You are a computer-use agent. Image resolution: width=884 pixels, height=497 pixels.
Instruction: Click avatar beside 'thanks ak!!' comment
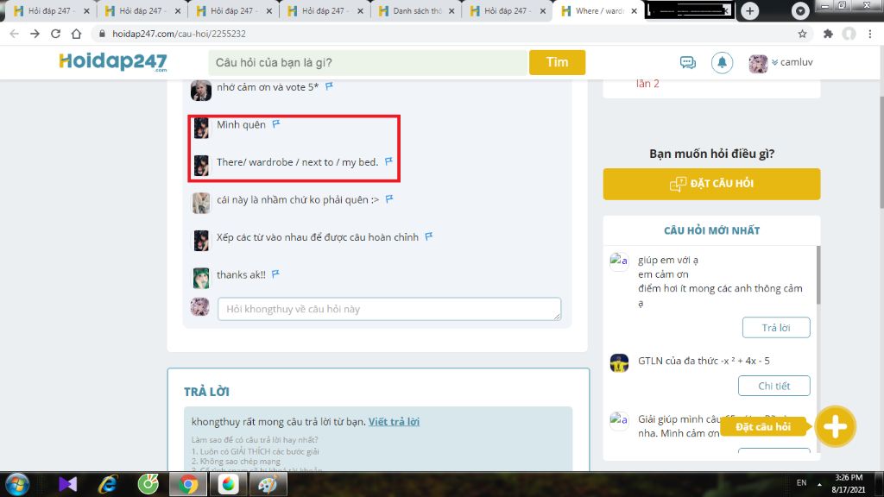point(201,278)
